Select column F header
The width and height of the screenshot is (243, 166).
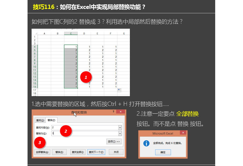[110, 33]
